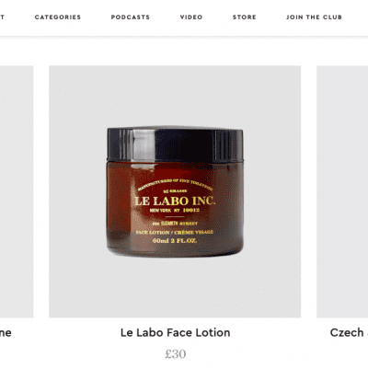Screen dimensions: 368x368
Task: Click the cut-off nav item before Categories
Action: point(2,17)
